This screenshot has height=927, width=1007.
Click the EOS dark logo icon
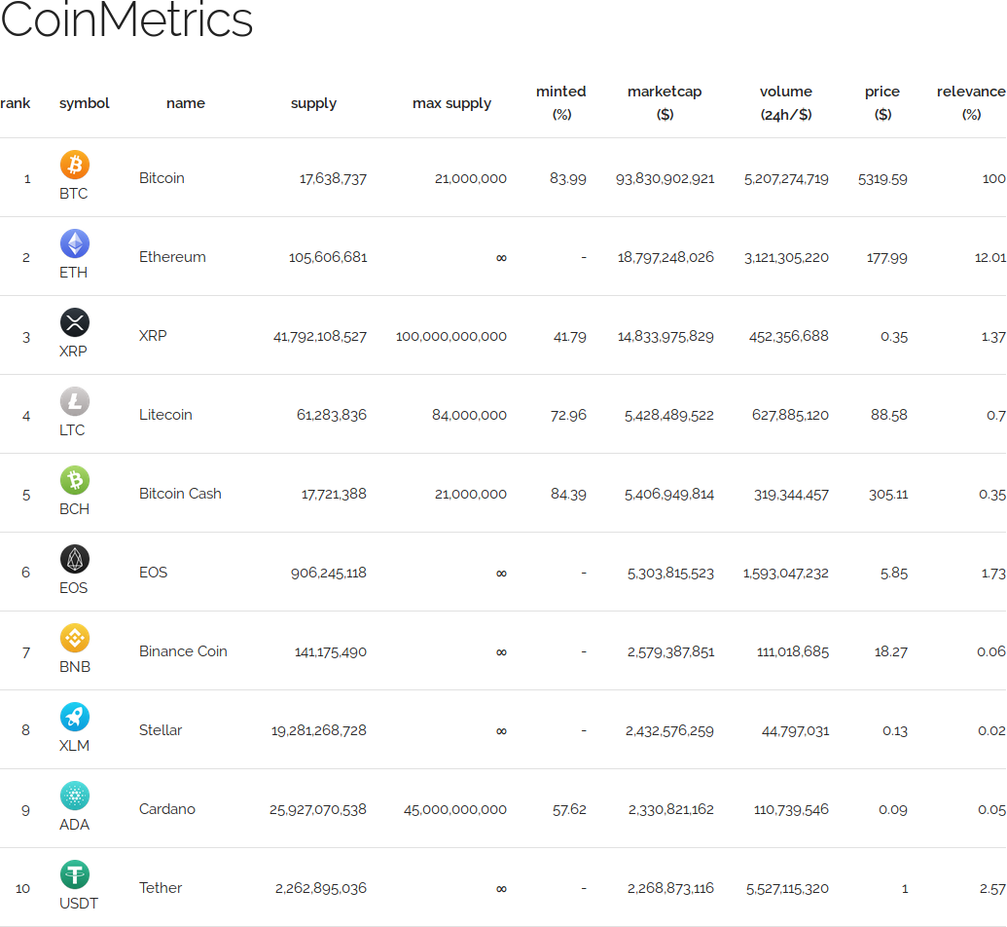pos(75,559)
